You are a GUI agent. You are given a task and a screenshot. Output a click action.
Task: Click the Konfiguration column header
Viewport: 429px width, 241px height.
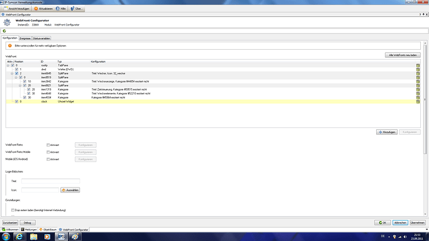point(98,61)
